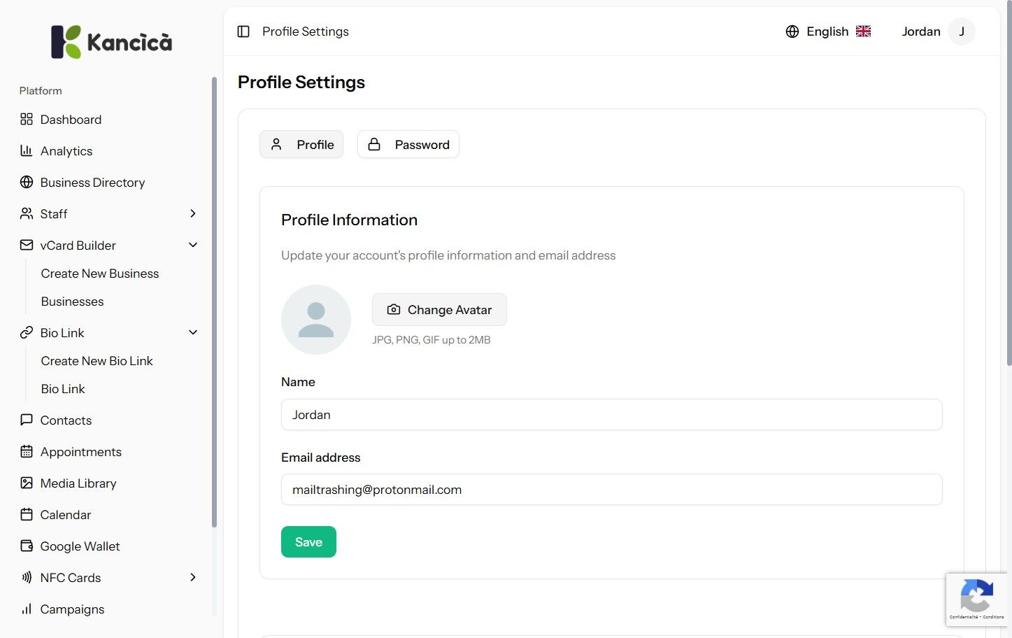Open the English language dropdown
1012x638 pixels.
click(828, 31)
